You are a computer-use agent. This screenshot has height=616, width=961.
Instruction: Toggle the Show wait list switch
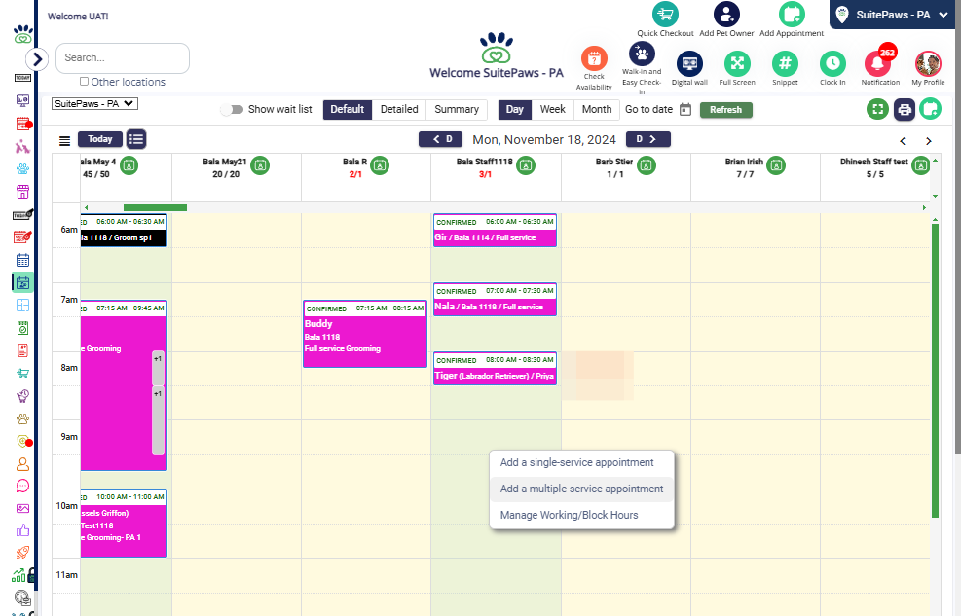pos(233,110)
